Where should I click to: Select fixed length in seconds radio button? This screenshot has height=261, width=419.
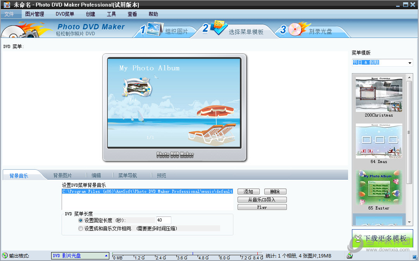(81, 220)
